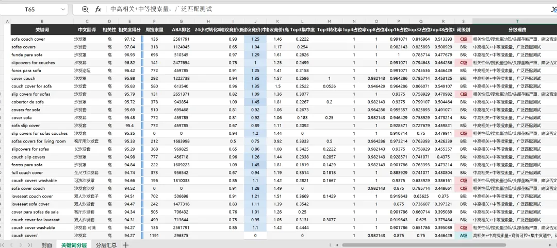
Task: Click the 相关度得分 header cell
Action: pos(129,30)
